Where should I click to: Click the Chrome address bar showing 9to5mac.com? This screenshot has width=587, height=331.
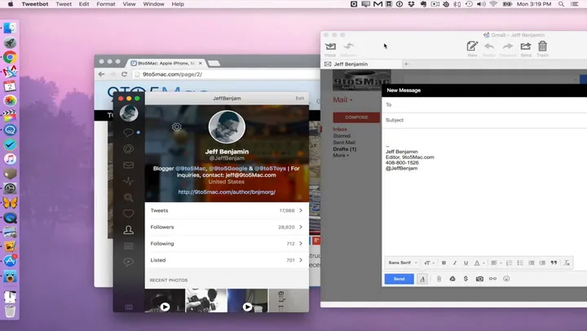[x=227, y=74]
